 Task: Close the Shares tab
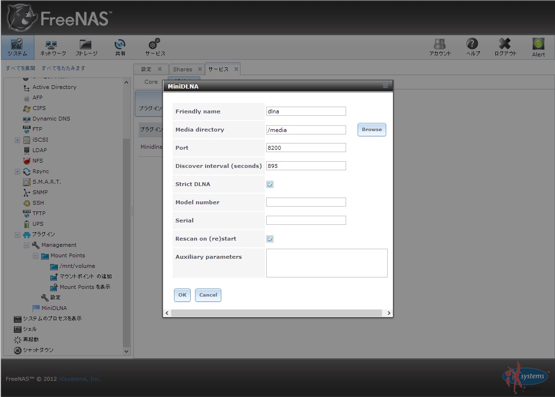[x=200, y=69]
